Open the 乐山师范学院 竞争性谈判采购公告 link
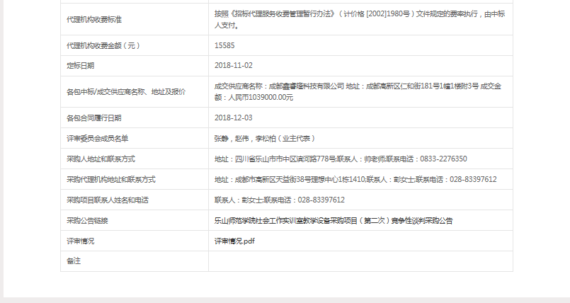This screenshot has width=570, height=303. pos(333,220)
